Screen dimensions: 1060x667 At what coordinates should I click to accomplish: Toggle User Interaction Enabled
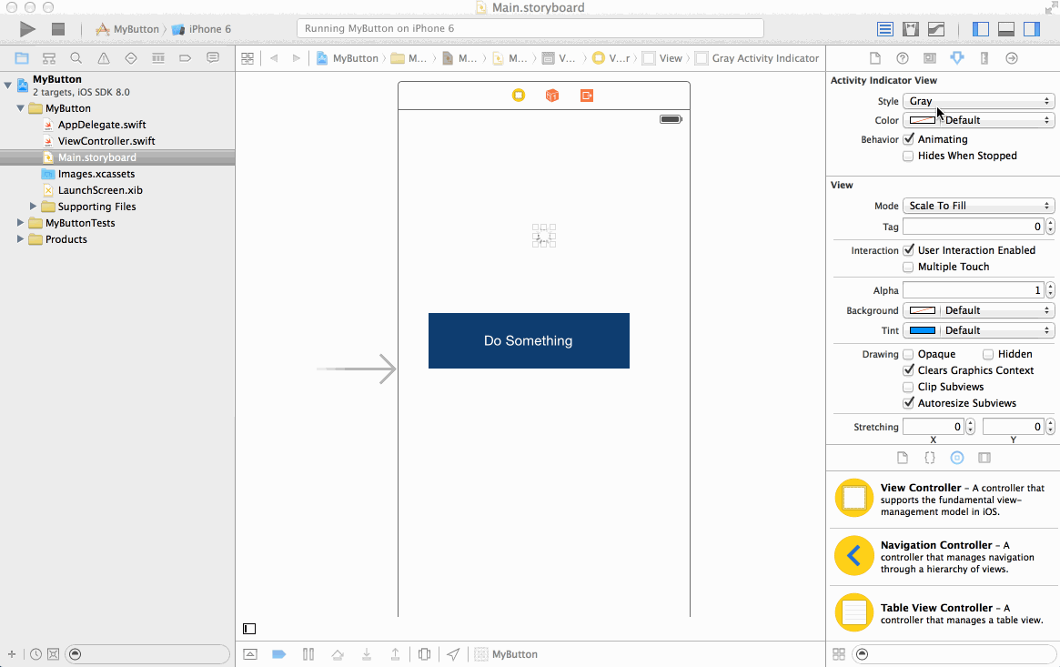pos(909,250)
